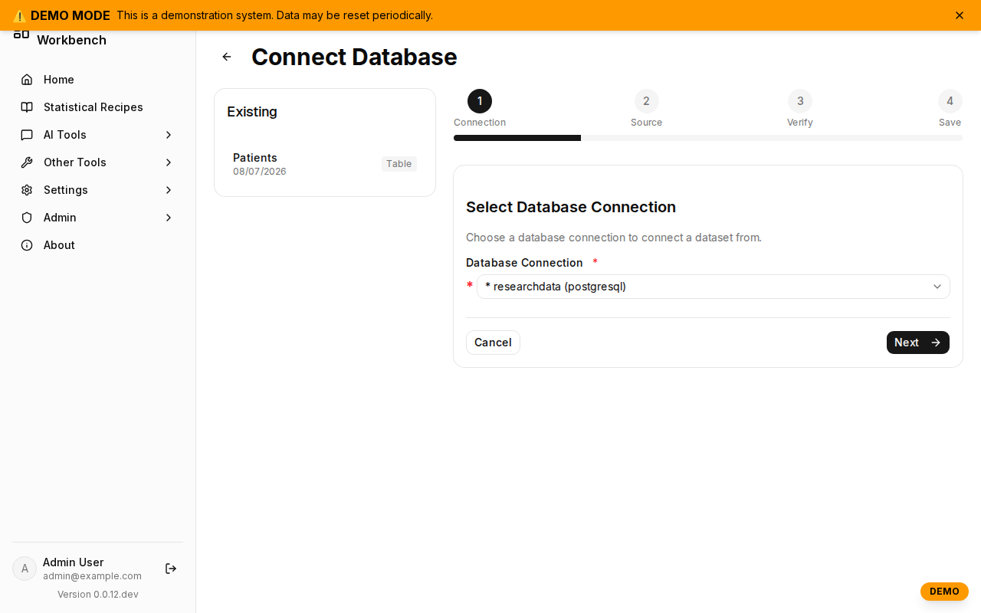This screenshot has width=981, height=613.
Task: Click the warning icon in demo banner
Action: [x=19, y=15]
